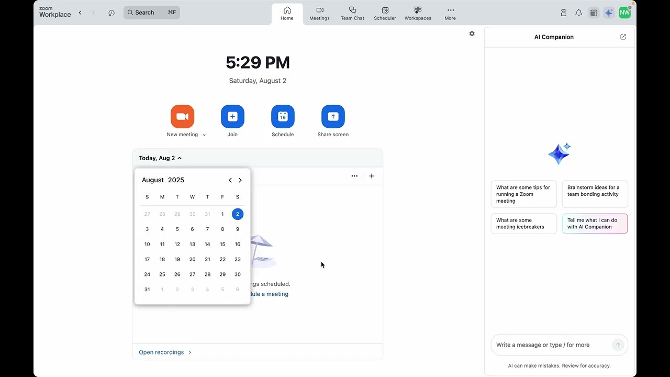Click the Share screen icon
Image resolution: width=670 pixels, height=377 pixels.
pyautogui.click(x=333, y=116)
